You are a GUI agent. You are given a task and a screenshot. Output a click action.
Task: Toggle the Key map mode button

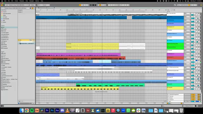coord(179,5)
